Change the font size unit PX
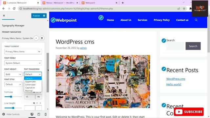Viewport: 210px width, 118px height. [39, 97]
